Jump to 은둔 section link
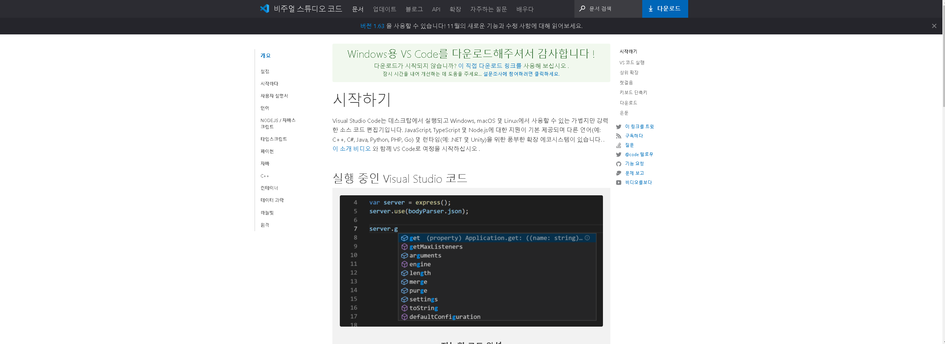This screenshot has width=945, height=344. coord(624,113)
